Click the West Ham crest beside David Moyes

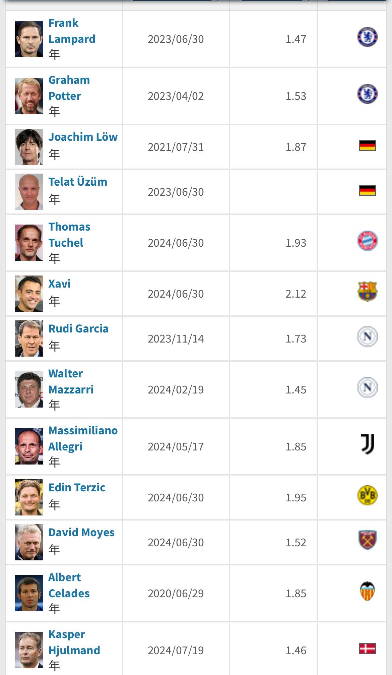[367, 540]
